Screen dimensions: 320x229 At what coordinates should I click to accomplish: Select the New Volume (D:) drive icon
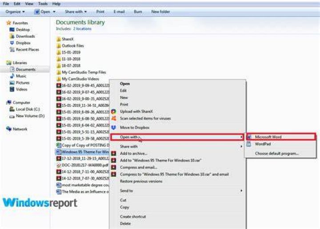point(12,116)
